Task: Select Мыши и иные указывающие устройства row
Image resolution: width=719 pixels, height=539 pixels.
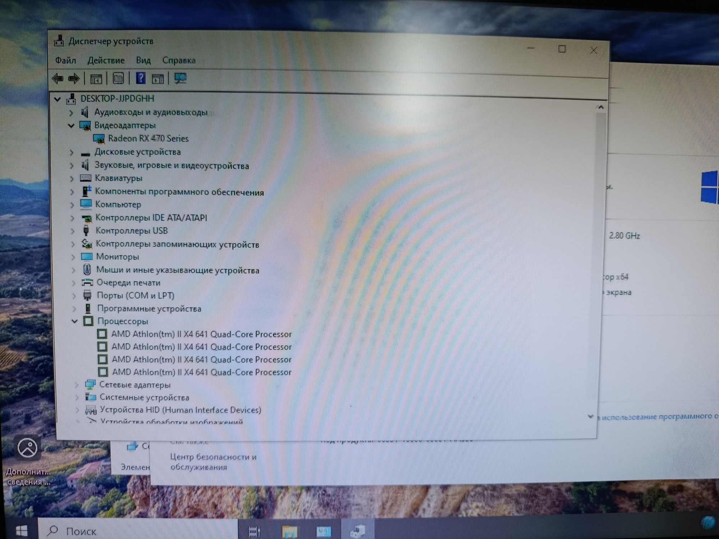Action: [x=178, y=270]
